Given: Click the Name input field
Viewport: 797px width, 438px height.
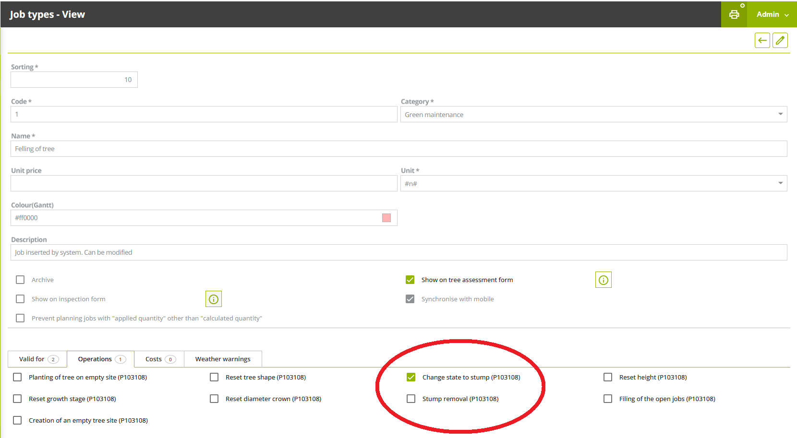Looking at the screenshot, I should click(398, 149).
